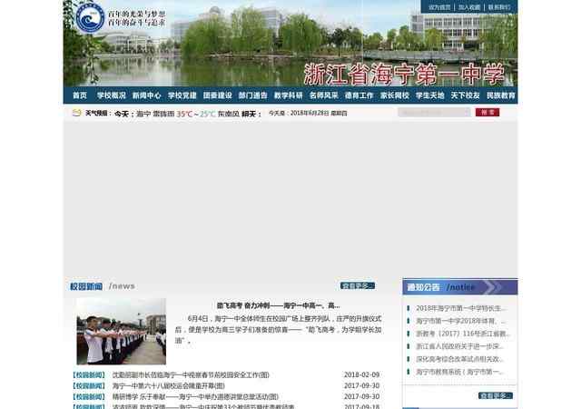This screenshot has width=581, height=409.
Task: Click the 2018年6月28日 date text
Action: [310, 113]
